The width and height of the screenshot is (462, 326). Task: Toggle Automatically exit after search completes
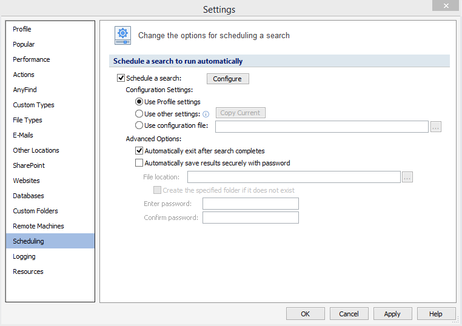(139, 151)
